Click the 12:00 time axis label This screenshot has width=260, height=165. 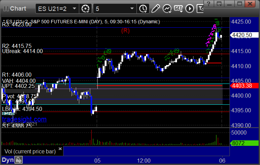(144, 161)
